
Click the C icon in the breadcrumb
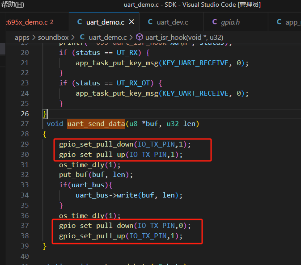[x=82, y=37]
